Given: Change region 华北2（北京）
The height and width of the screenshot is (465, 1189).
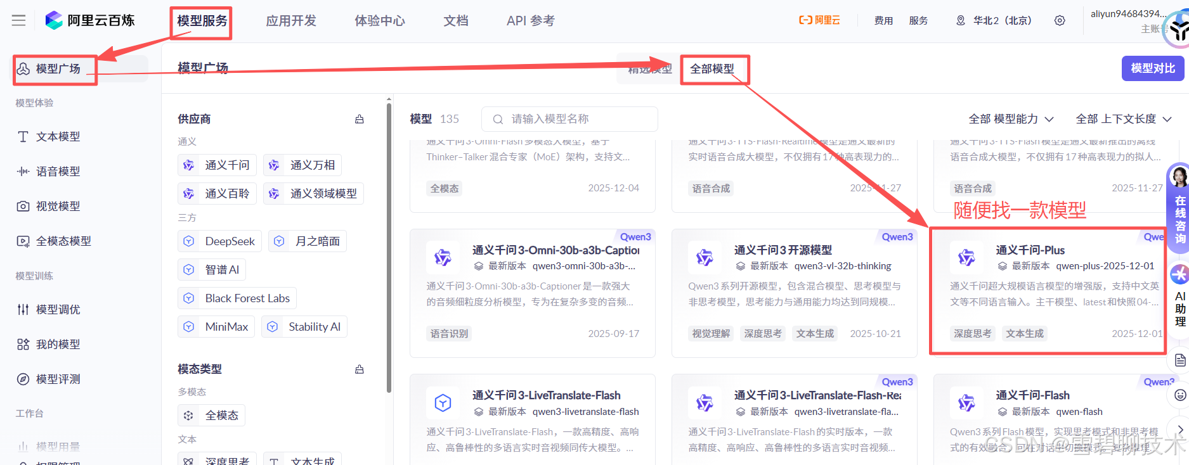Looking at the screenshot, I should tap(994, 21).
